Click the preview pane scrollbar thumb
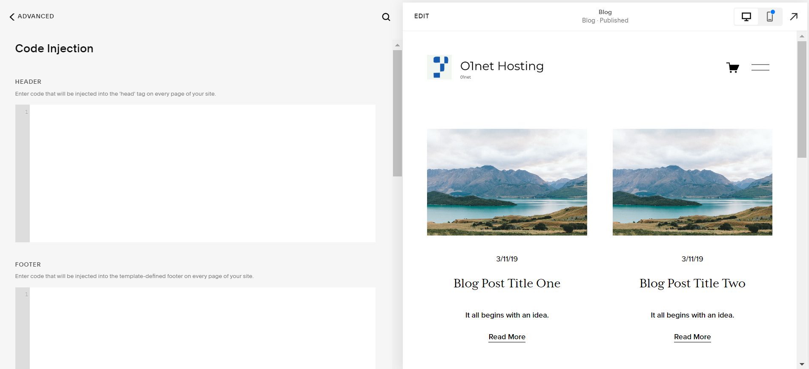 [x=802, y=99]
